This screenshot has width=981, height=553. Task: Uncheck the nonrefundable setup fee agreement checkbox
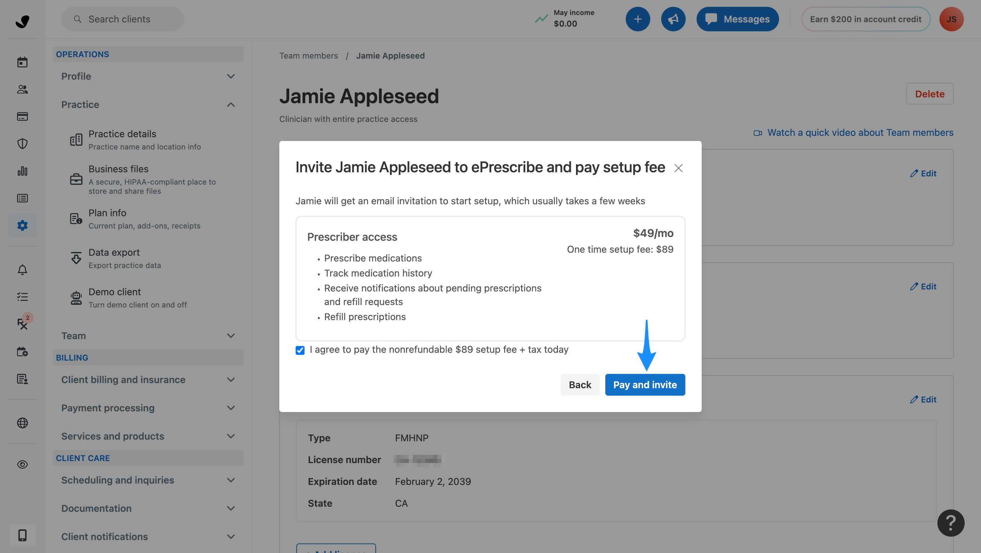[x=300, y=350]
